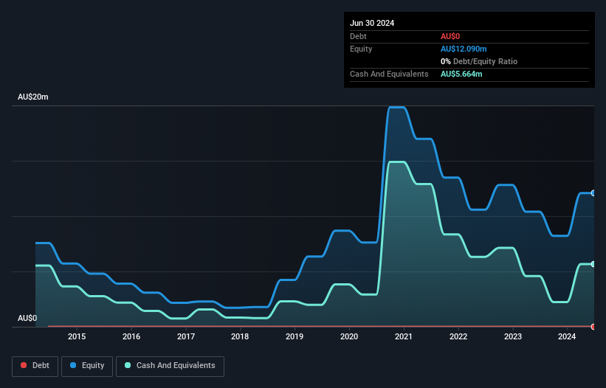Click the blue Equity legend dot
The height and width of the screenshot is (388, 606).
tap(73, 365)
